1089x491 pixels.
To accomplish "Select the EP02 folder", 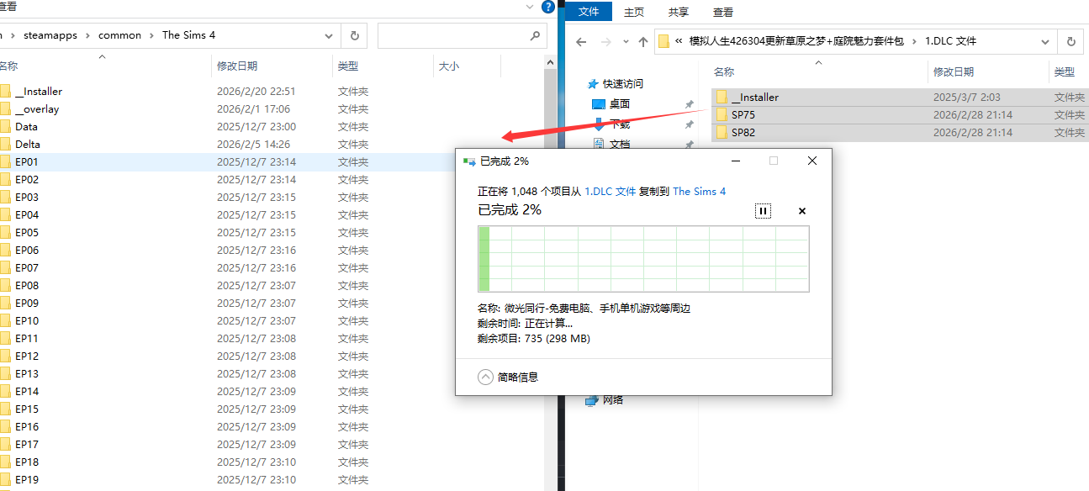I will (x=27, y=179).
